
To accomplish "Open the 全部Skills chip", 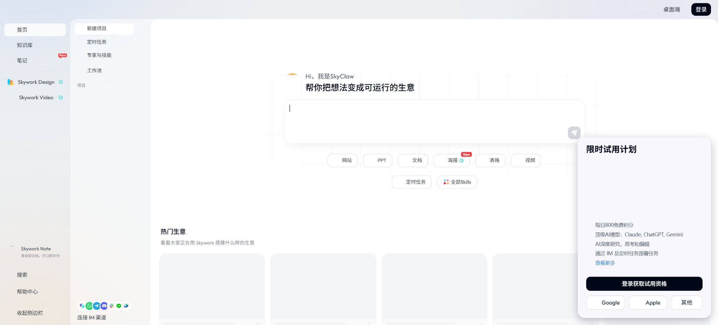I will (x=457, y=182).
